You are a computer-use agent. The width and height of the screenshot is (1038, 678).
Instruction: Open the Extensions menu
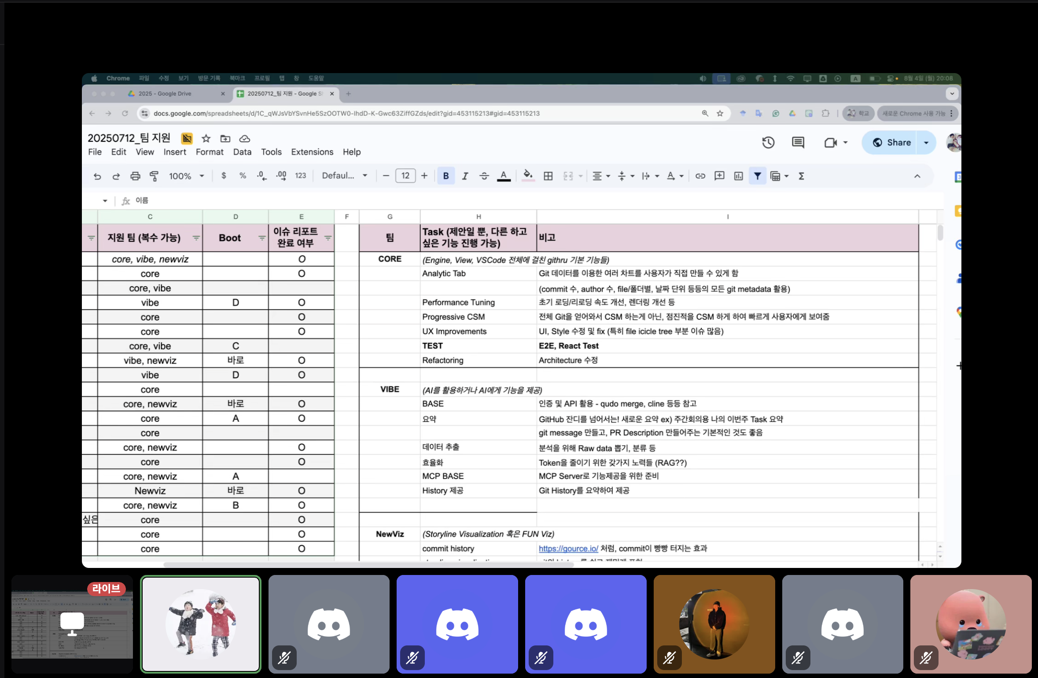pos(312,152)
